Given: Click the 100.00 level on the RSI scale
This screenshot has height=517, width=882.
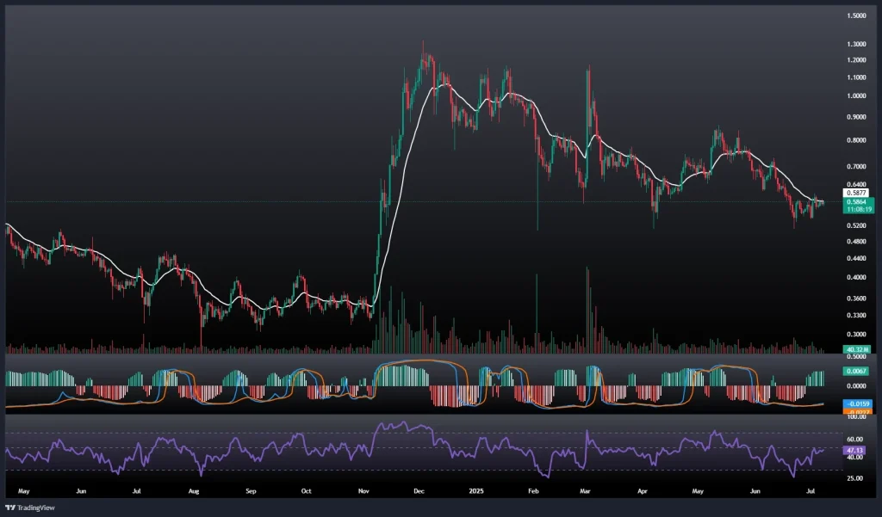Looking at the screenshot, I should point(855,416).
